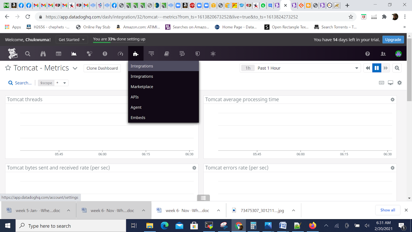
Task: Step time range backward with rewind button
Action: 368,68
